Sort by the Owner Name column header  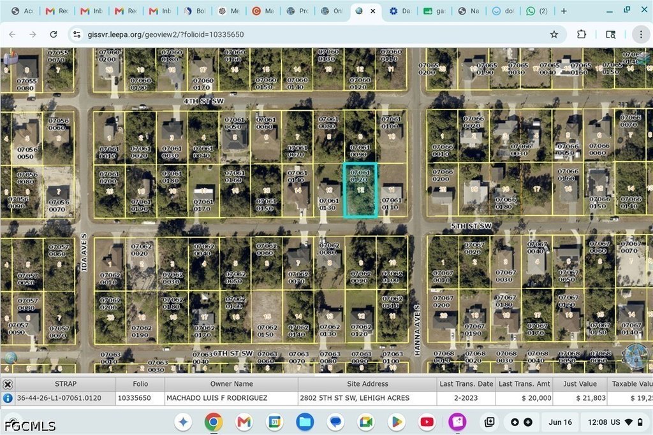click(x=231, y=384)
